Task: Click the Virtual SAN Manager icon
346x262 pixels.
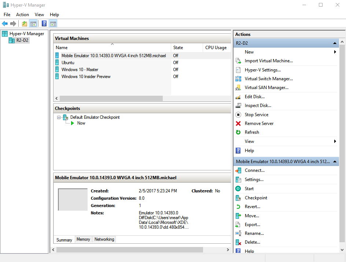Action: (238, 88)
